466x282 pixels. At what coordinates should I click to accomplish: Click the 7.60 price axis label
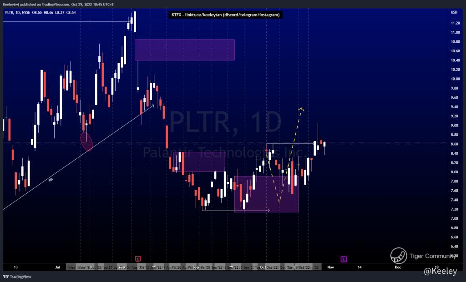(x=455, y=191)
